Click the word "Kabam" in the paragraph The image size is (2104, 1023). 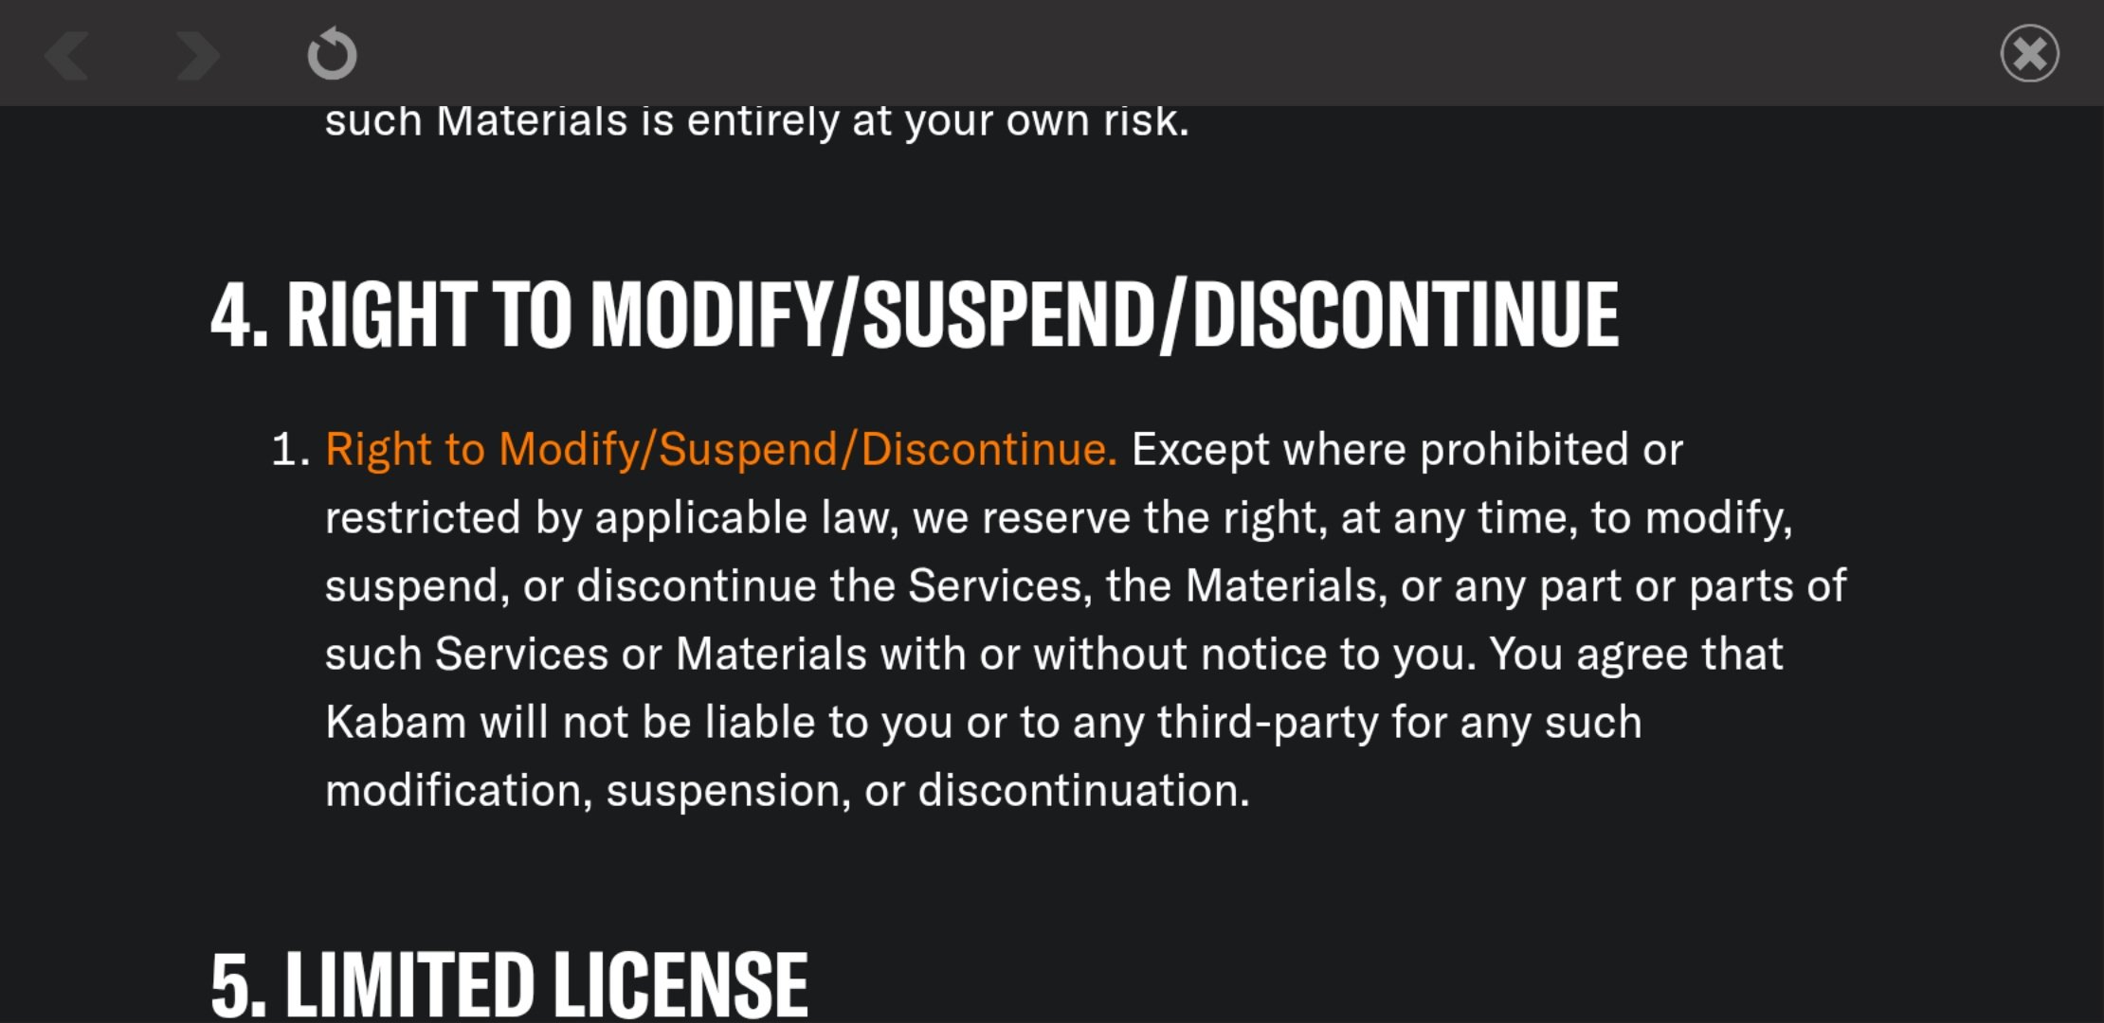395,722
